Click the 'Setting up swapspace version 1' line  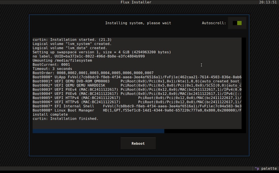[102, 52]
